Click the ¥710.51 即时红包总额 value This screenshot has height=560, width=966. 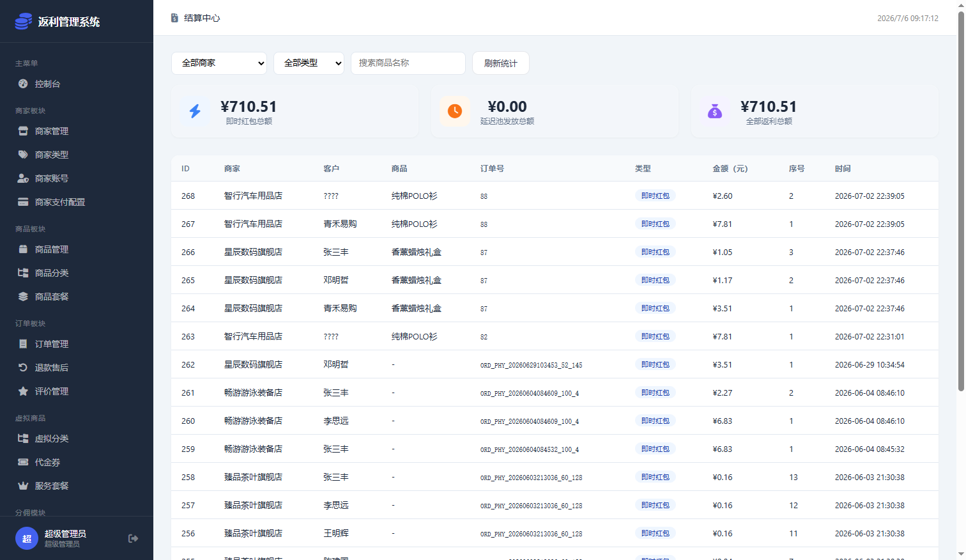point(249,107)
